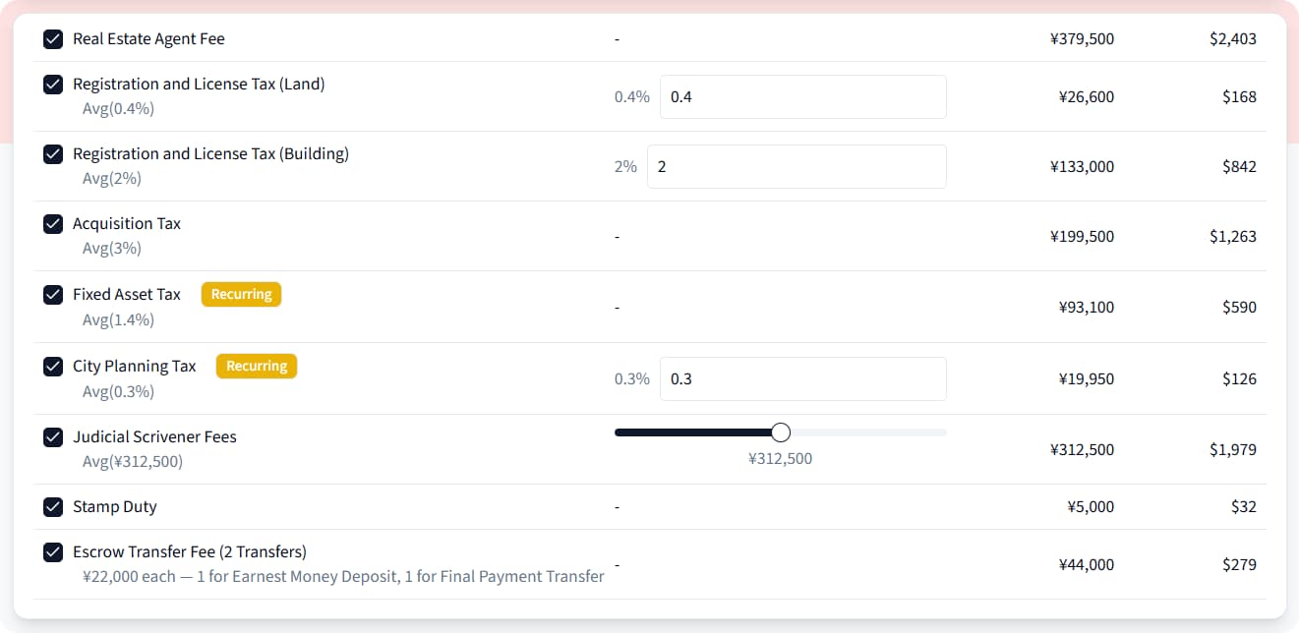Click the Escrow Transfer Fee (2 Transfers) label
Image resolution: width=1299 pixels, height=633 pixels.
pos(190,552)
